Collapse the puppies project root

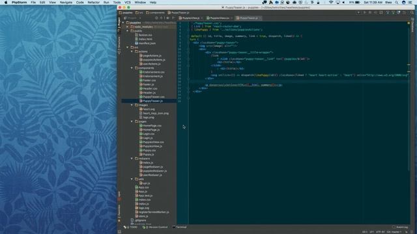point(123,23)
